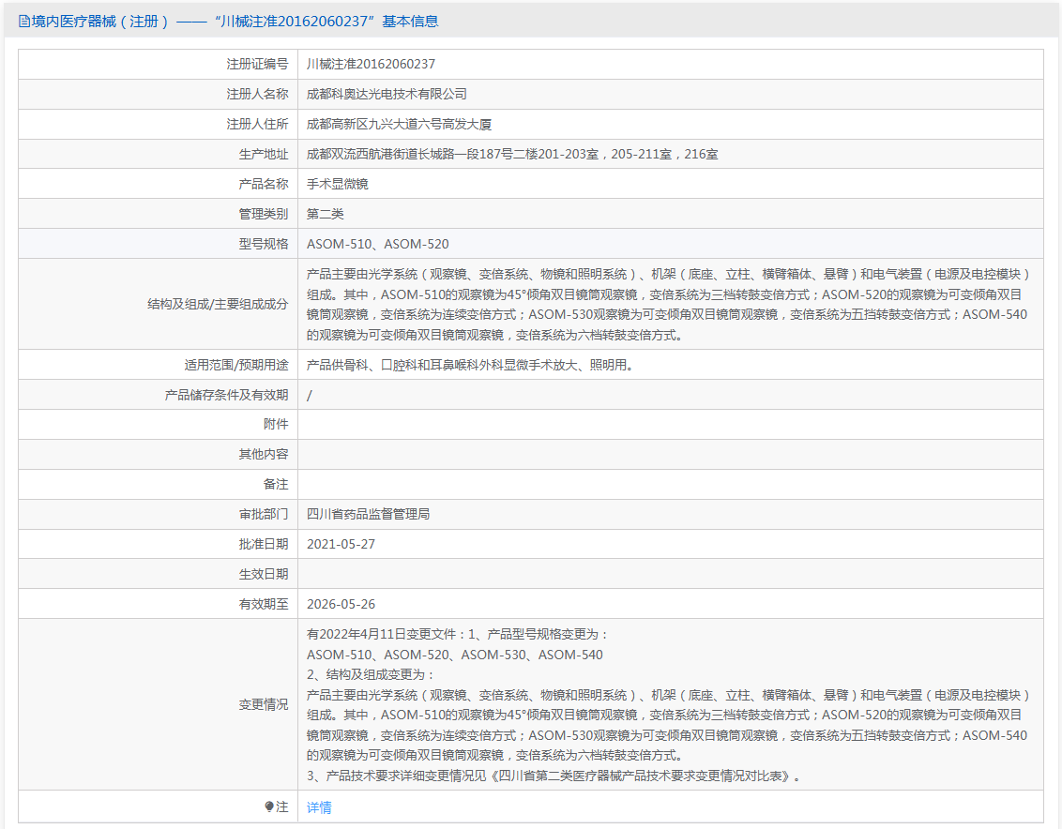The image size is (1062, 829).
Task: Click the 产品名称 row label
Action: 264,184
